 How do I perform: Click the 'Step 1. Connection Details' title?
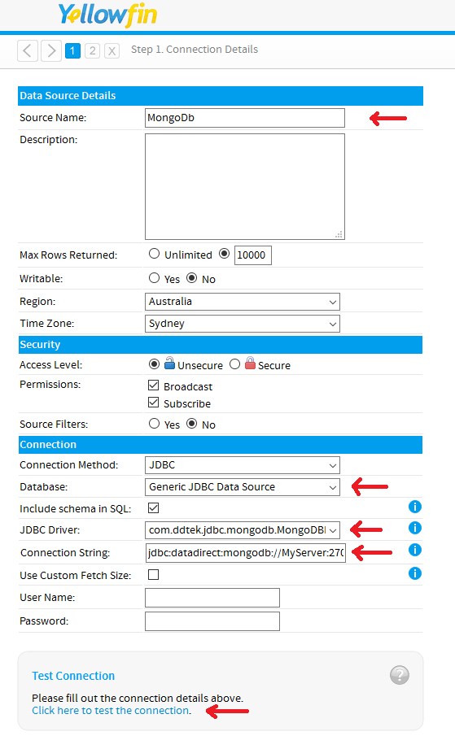195,50
